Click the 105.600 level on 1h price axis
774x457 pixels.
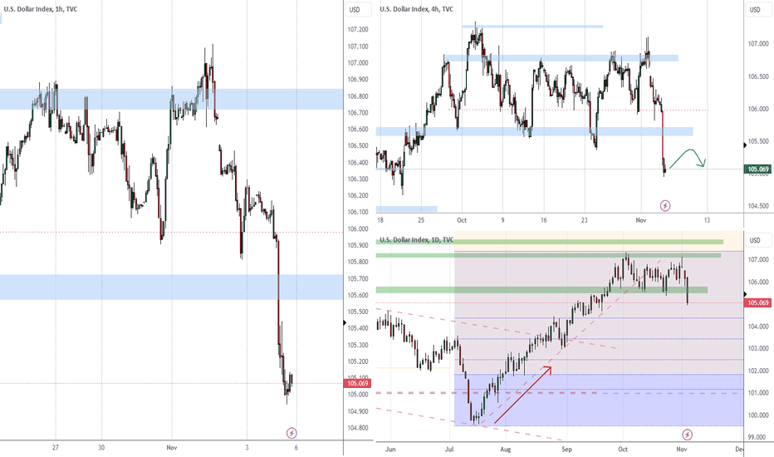[358, 296]
